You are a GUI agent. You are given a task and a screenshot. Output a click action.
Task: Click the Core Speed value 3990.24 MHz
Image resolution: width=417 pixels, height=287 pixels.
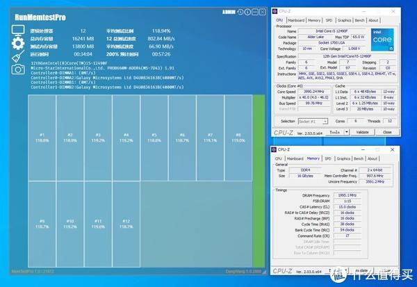click(314, 92)
